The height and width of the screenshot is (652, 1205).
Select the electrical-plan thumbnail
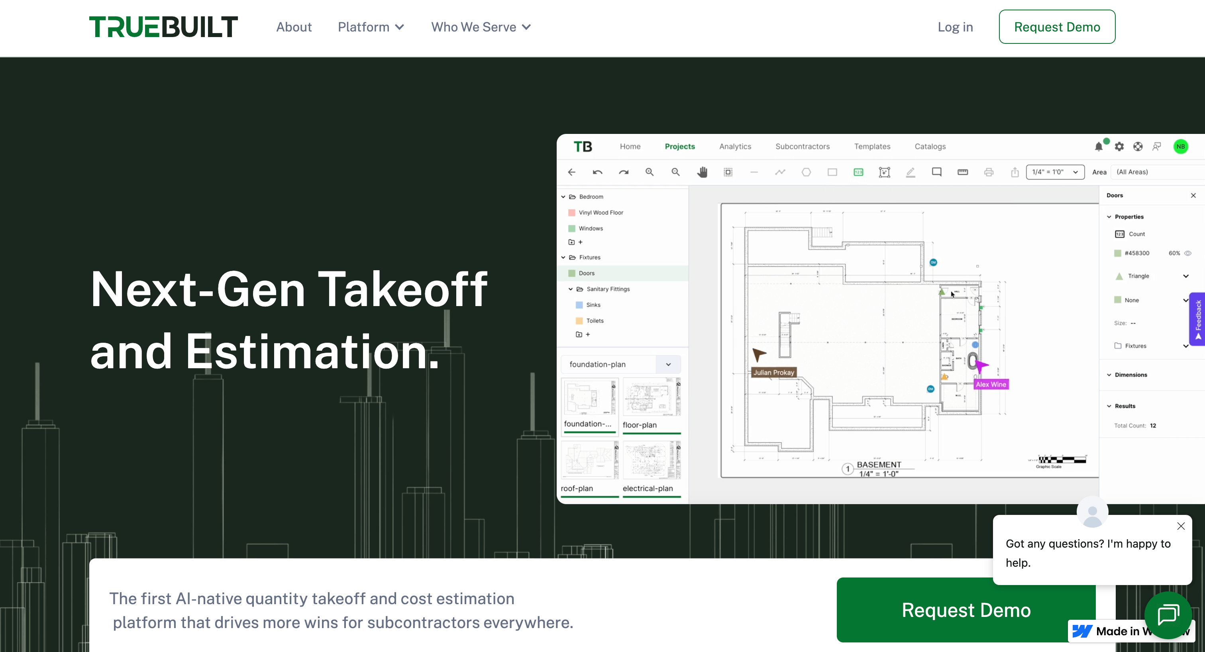pos(652,461)
